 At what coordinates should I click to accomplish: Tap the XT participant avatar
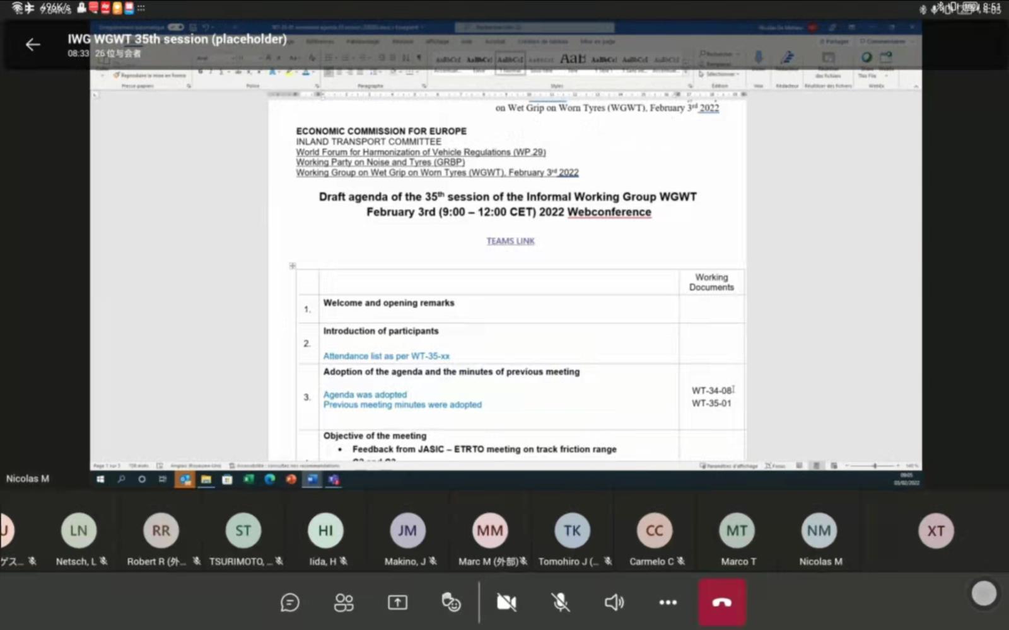tap(936, 531)
